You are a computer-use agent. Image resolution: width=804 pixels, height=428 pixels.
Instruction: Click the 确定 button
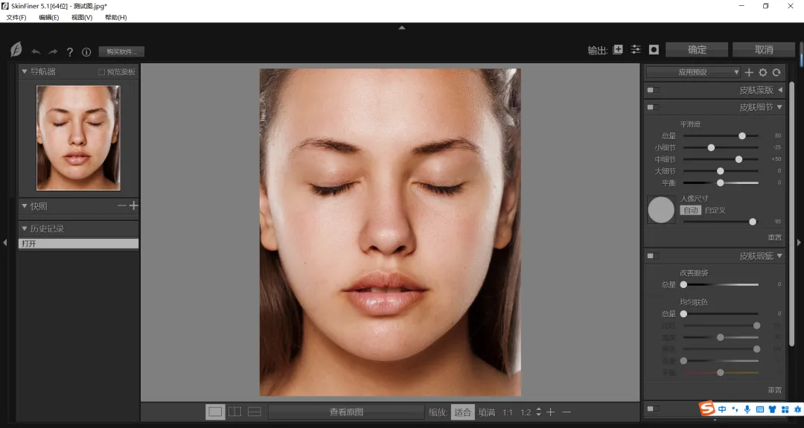click(x=697, y=50)
